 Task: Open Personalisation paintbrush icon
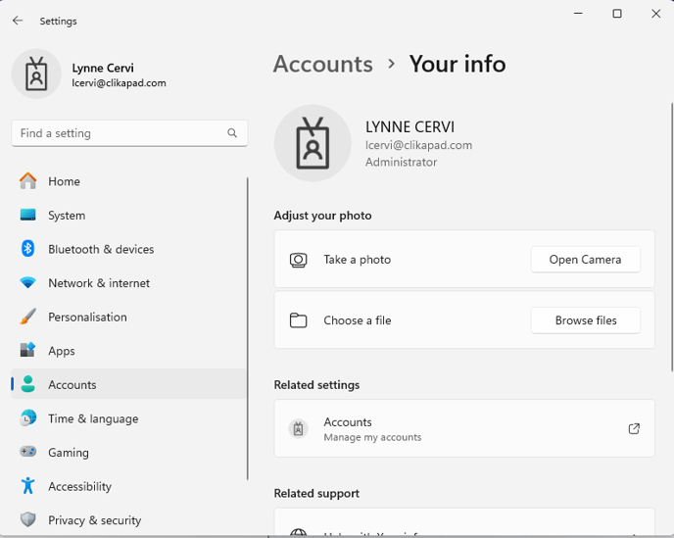(28, 317)
